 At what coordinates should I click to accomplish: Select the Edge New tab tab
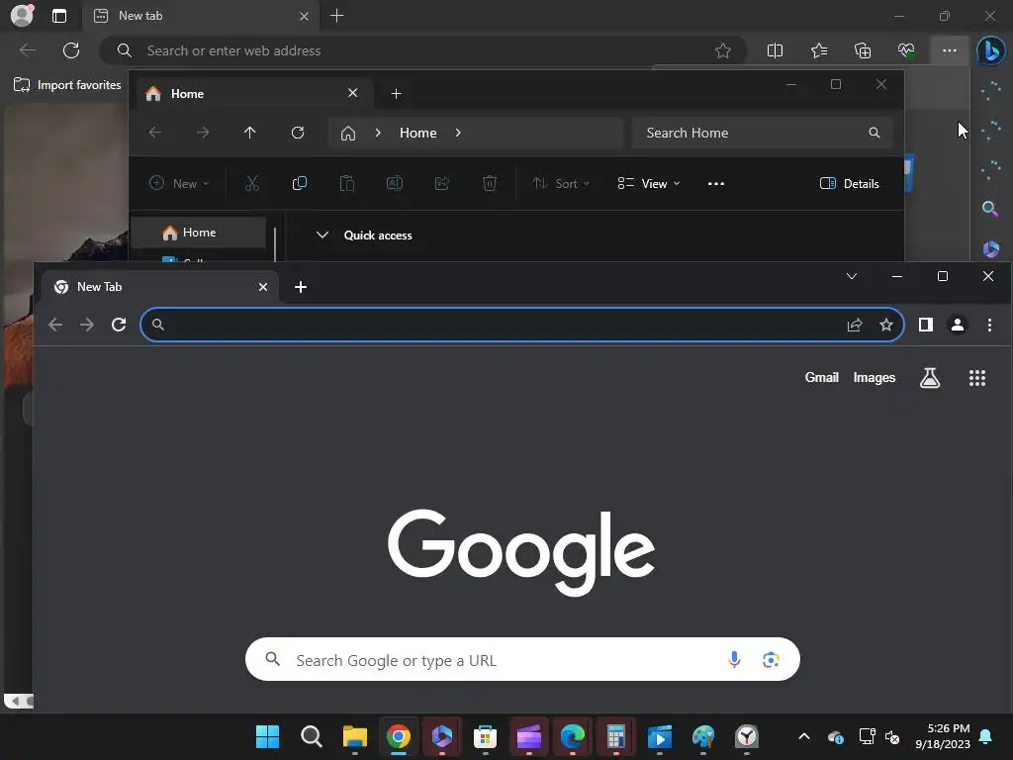tap(200, 16)
